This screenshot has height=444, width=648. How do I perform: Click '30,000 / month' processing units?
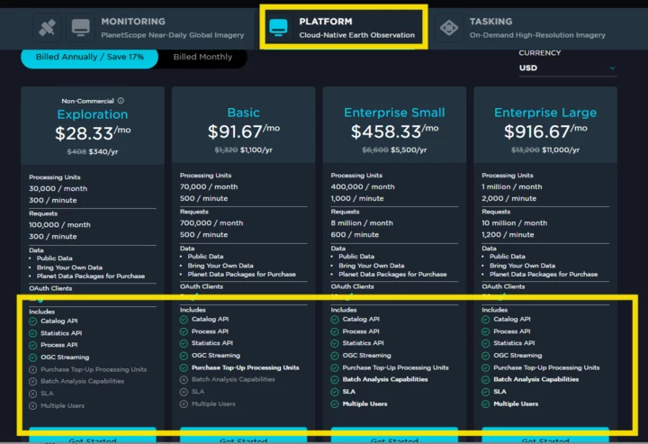pos(58,188)
